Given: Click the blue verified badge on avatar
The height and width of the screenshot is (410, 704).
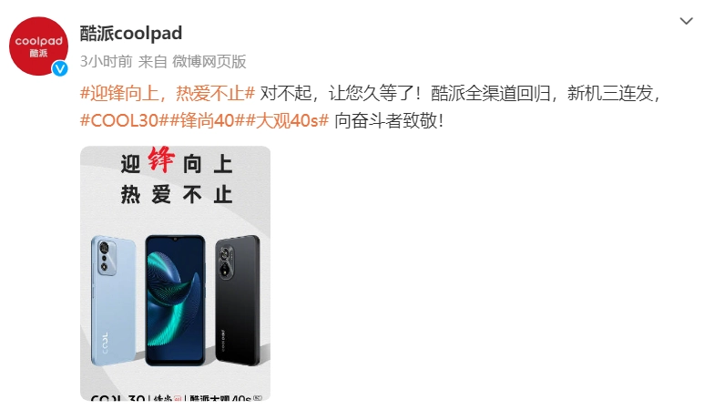Looking at the screenshot, I should point(60,68).
